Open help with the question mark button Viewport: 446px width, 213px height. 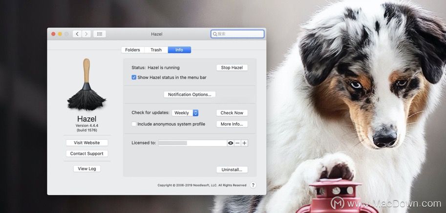pos(253,185)
